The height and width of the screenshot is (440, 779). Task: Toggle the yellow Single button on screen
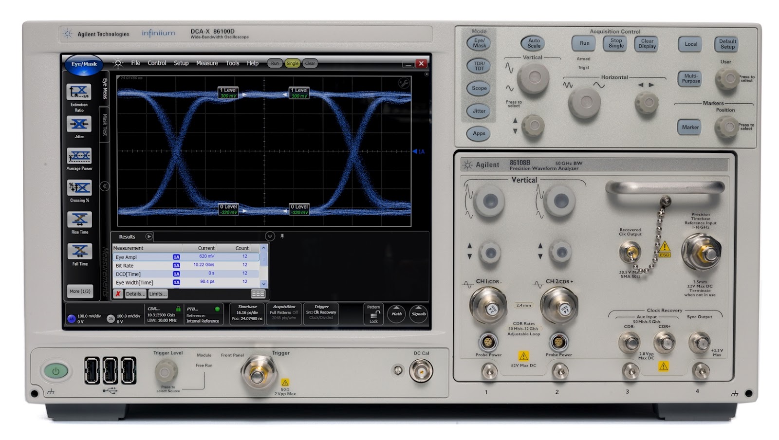(292, 63)
